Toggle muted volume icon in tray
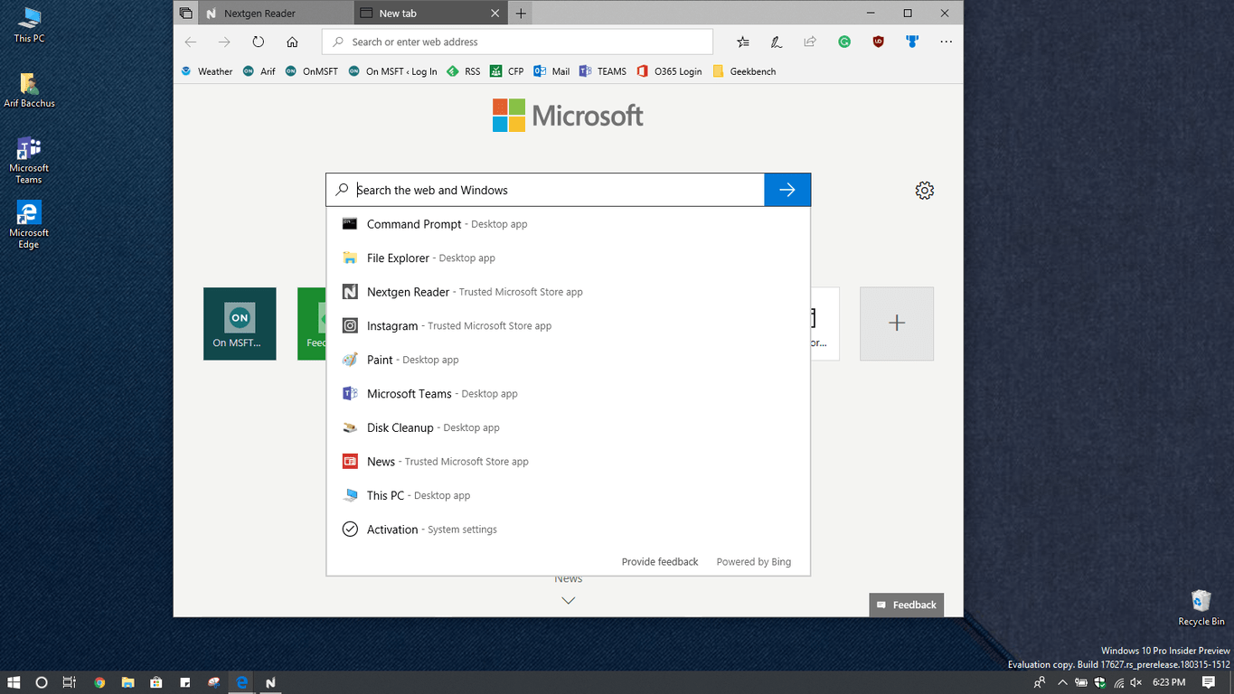Screen dimensions: 1234x694 (x=1135, y=682)
